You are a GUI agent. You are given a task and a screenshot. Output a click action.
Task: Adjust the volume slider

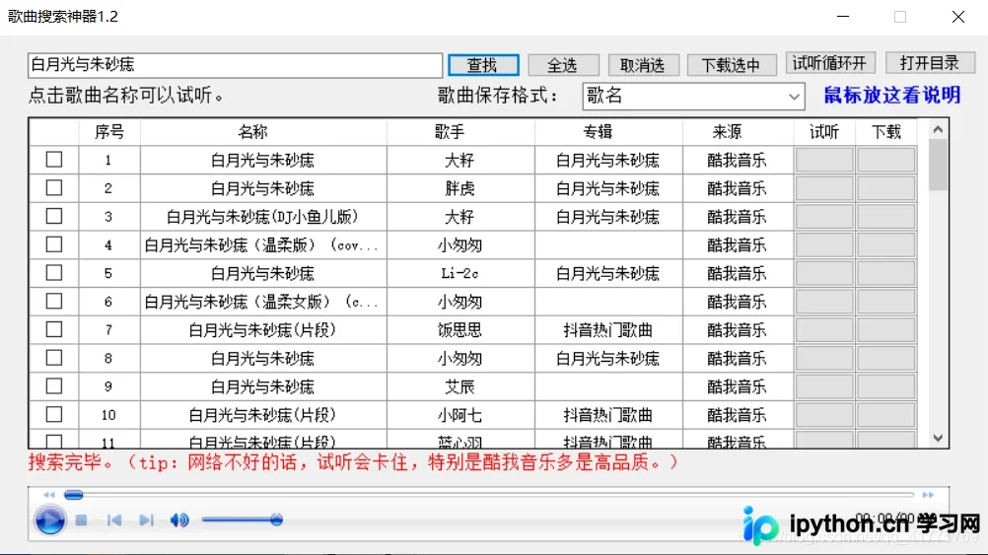(242, 520)
